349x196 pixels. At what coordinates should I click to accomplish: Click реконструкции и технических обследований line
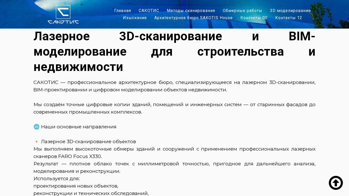[91, 193]
